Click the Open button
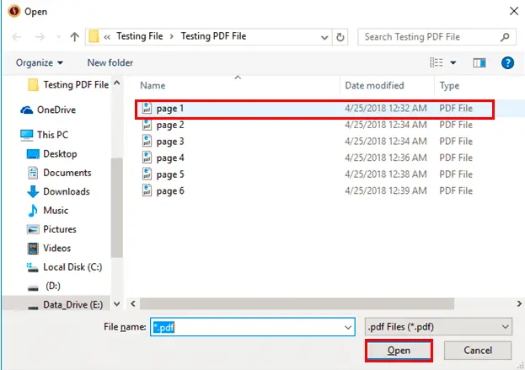Image resolution: width=525 pixels, height=370 pixels. point(399,351)
